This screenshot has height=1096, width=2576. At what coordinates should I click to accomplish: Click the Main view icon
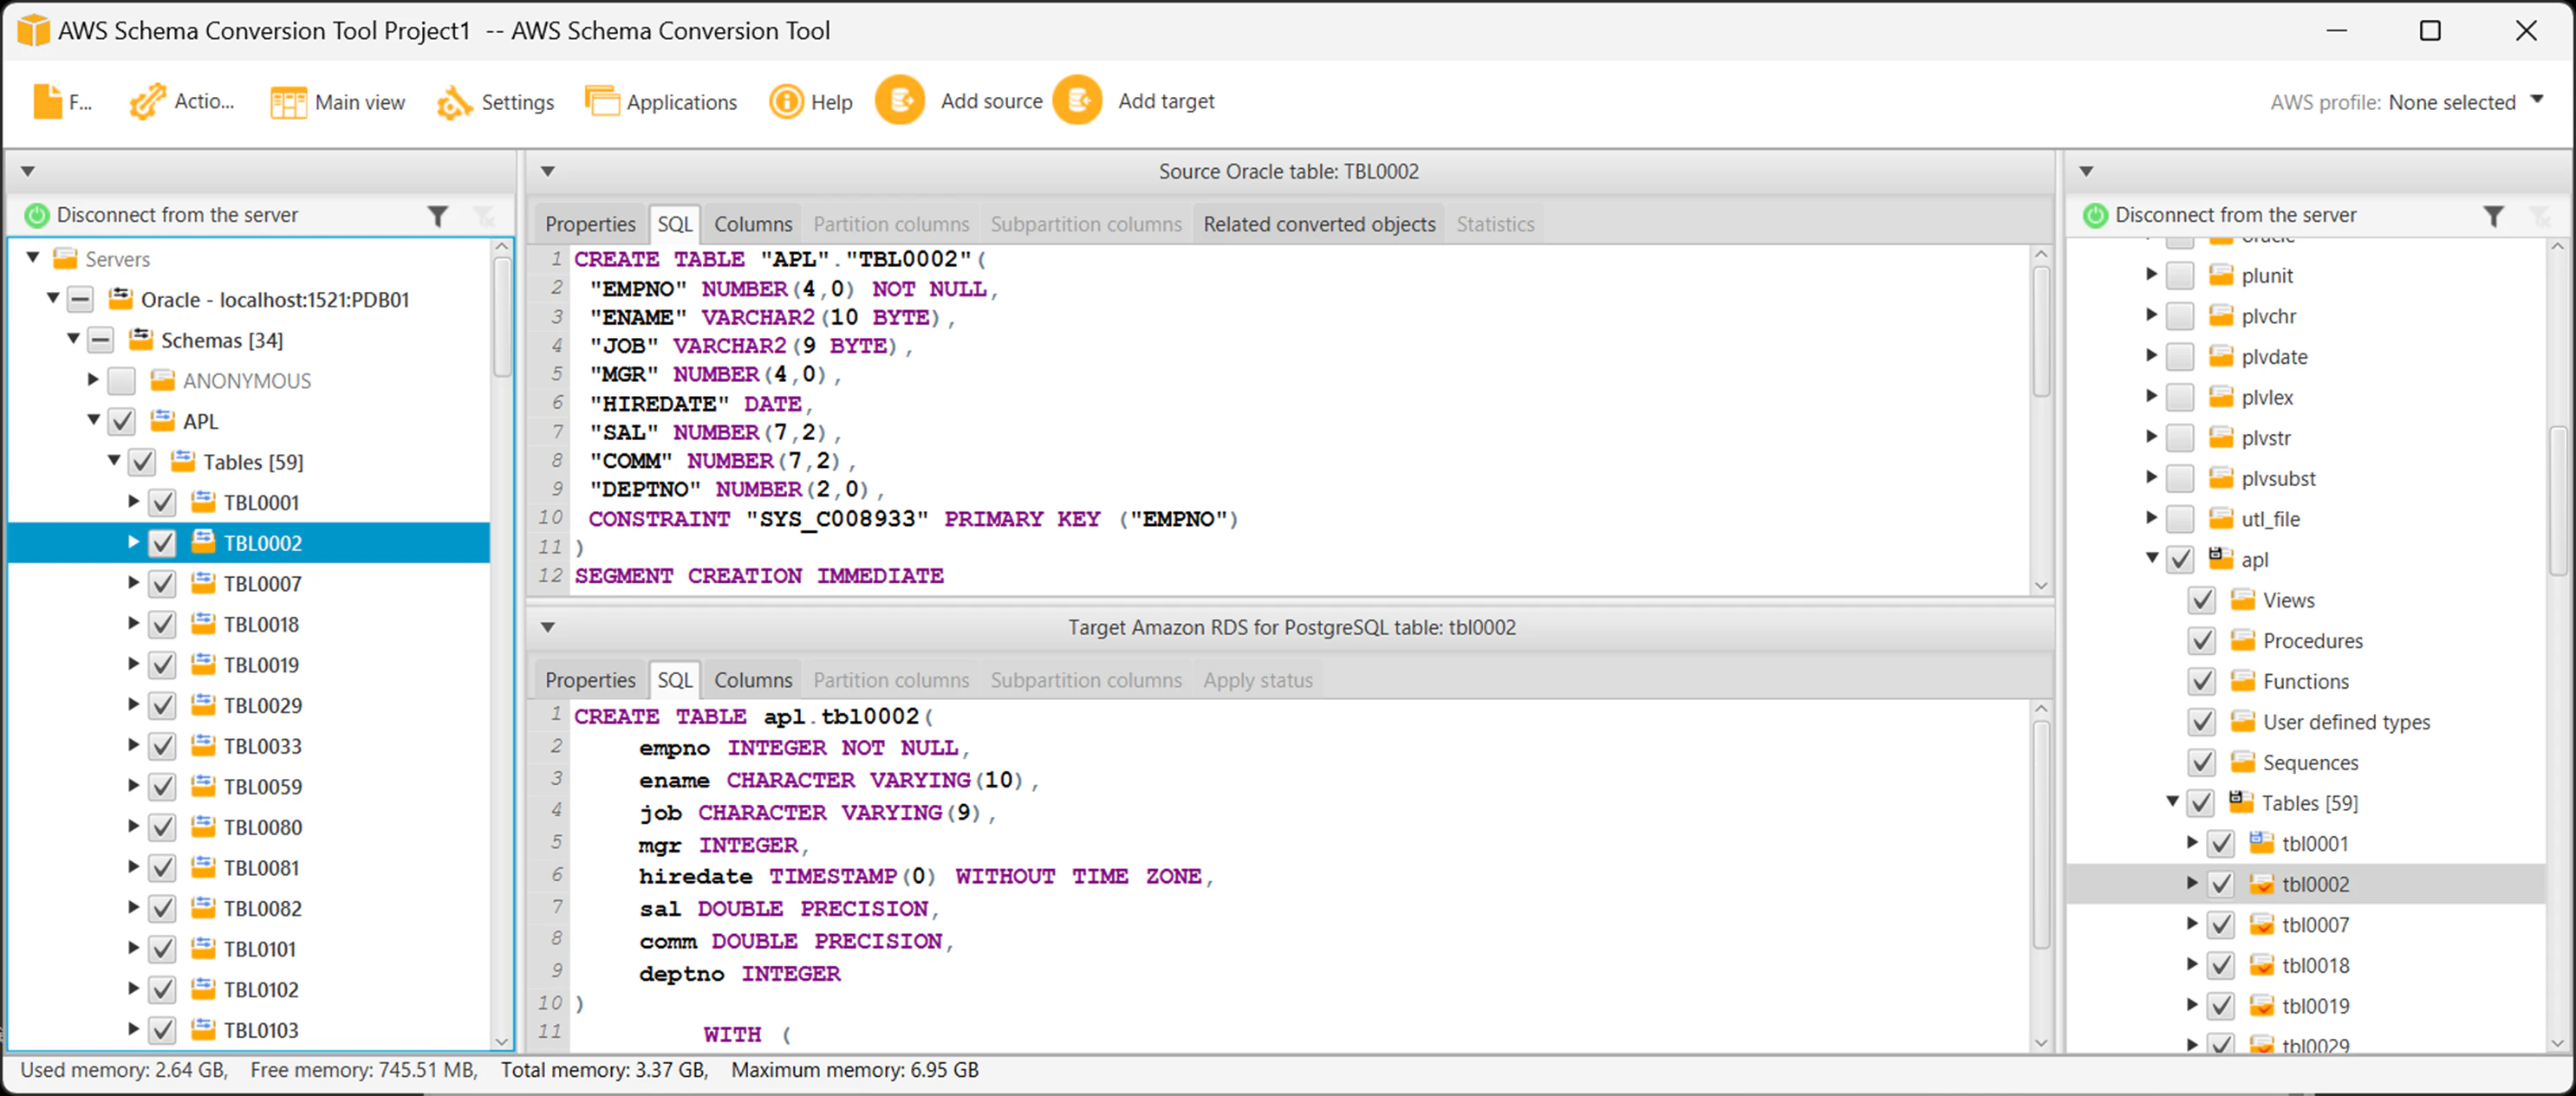pyautogui.click(x=288, y=102)
